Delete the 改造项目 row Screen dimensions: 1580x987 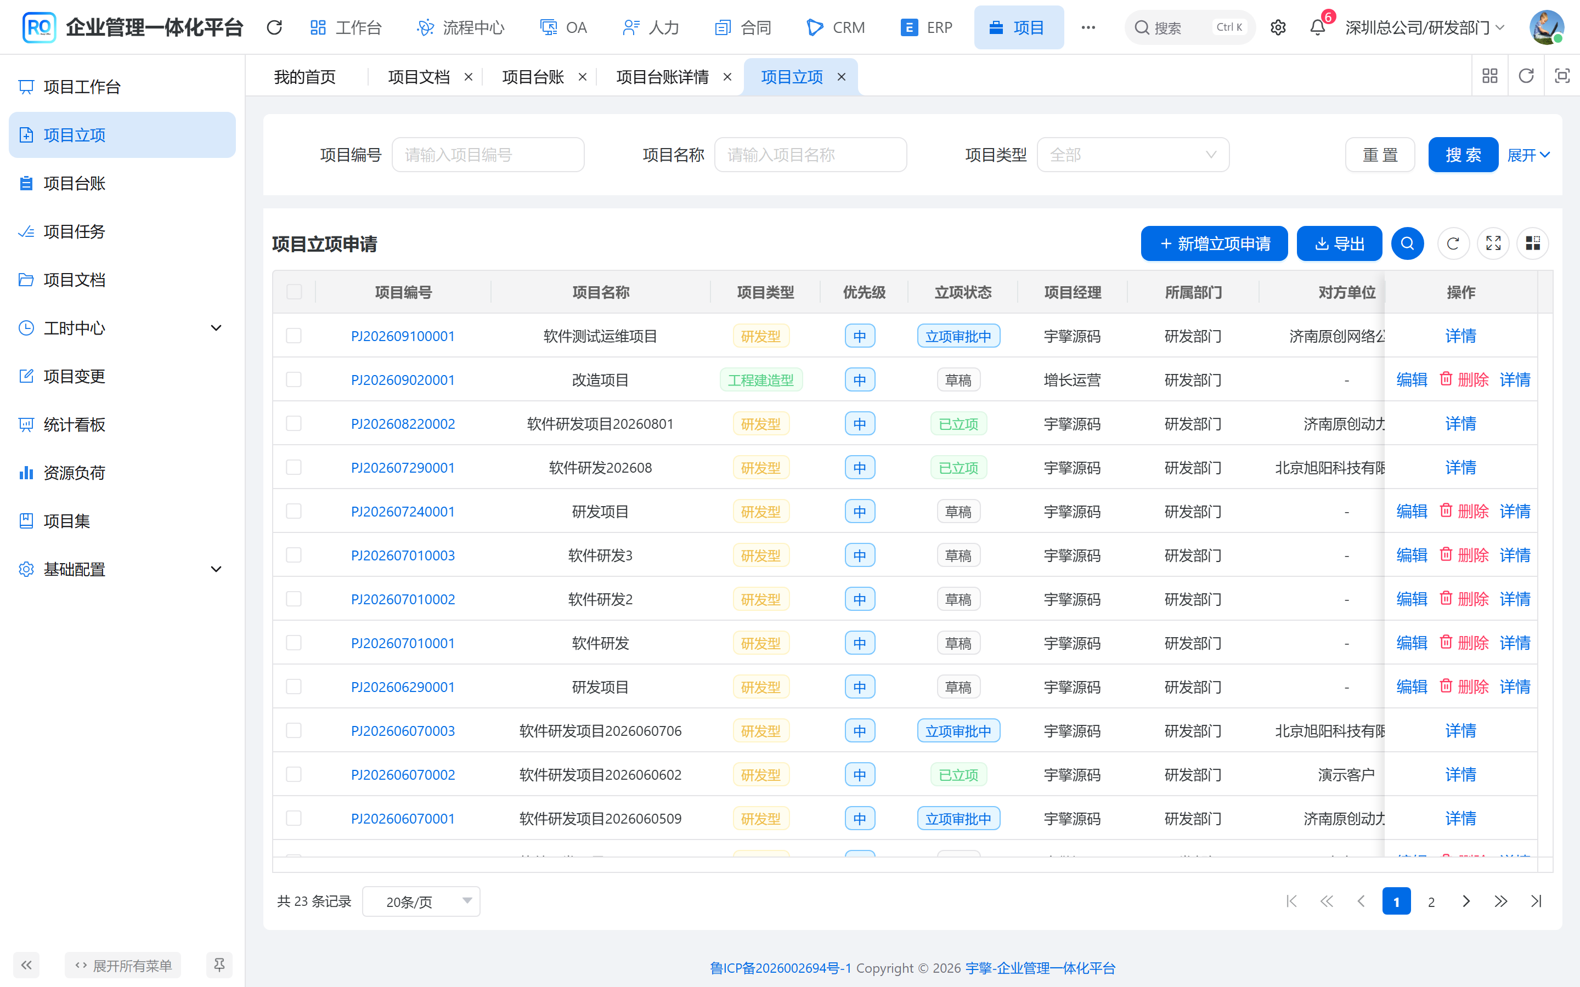click(1464, 379)
